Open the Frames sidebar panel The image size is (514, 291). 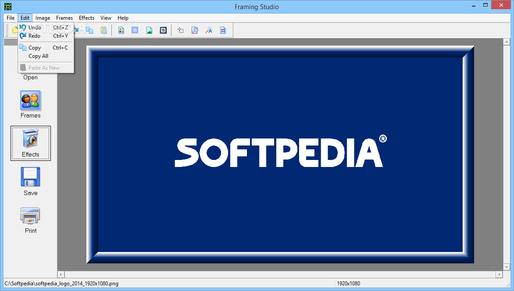[x=31, y=105]
